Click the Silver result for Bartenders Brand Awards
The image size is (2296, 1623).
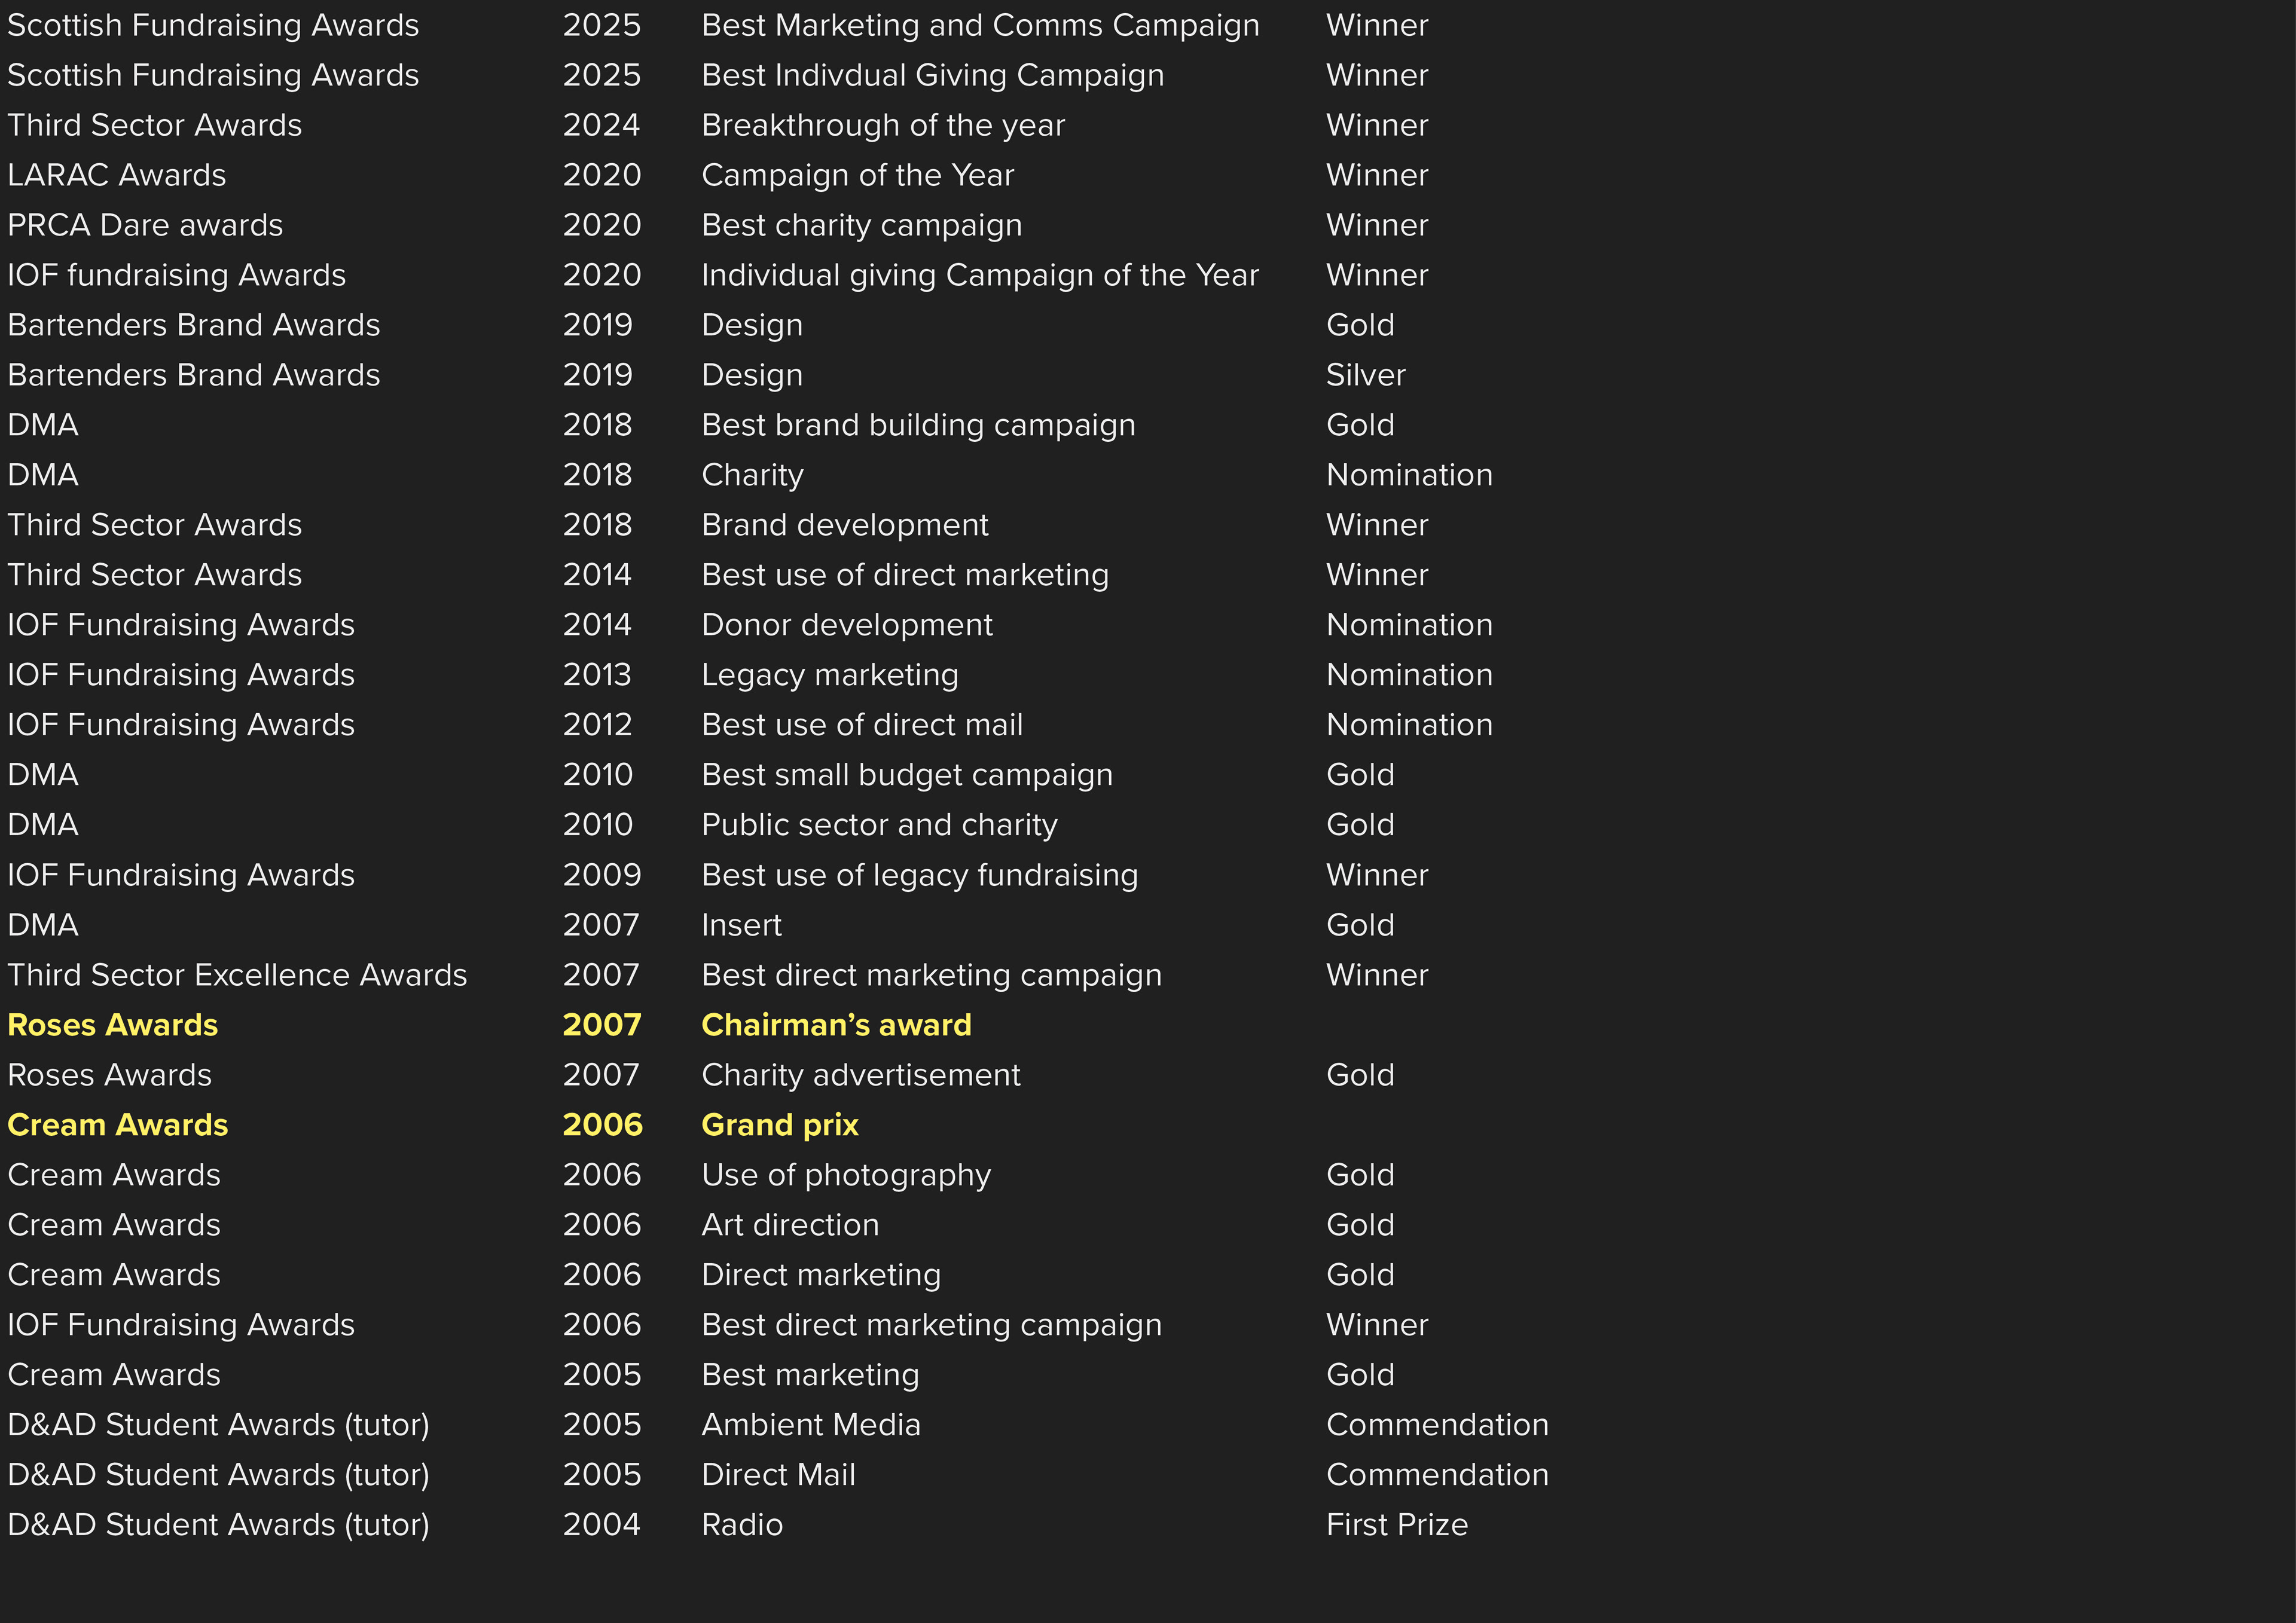(x=1365, y=375)
